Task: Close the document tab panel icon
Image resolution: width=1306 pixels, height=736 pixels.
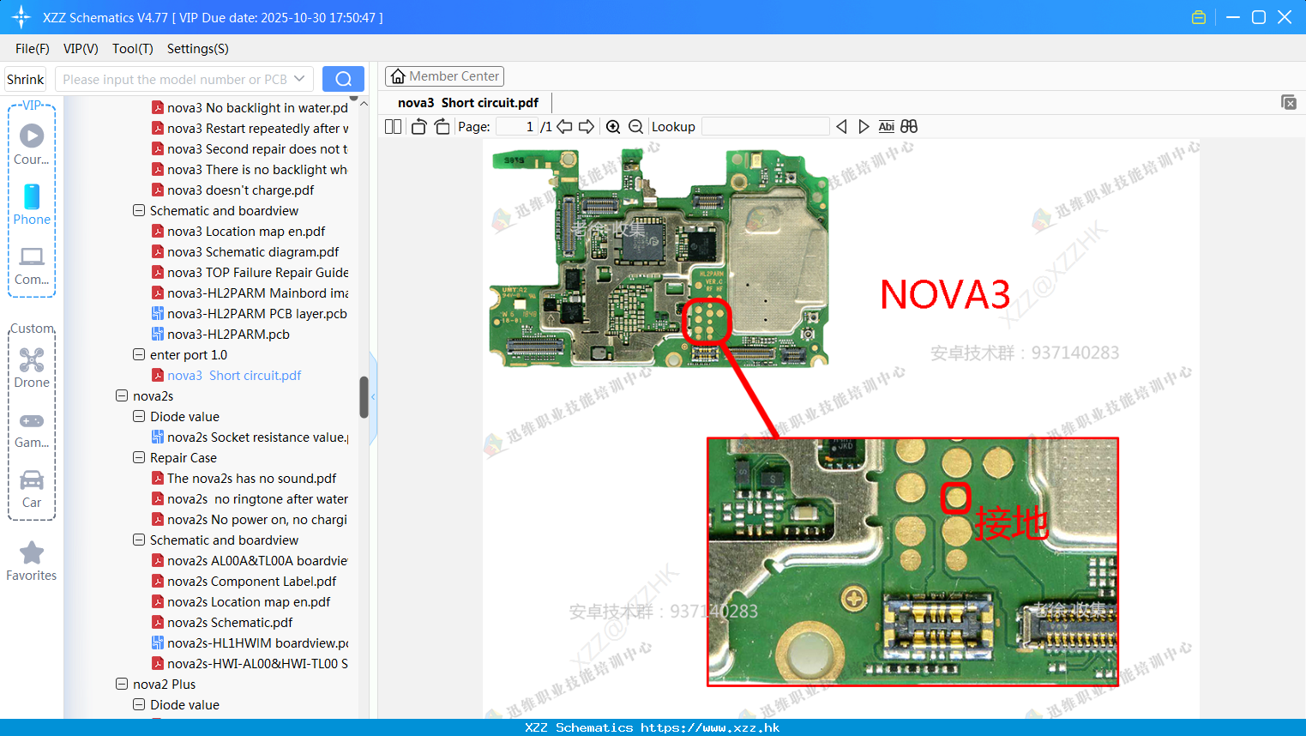Action: tap(1288, 102)
